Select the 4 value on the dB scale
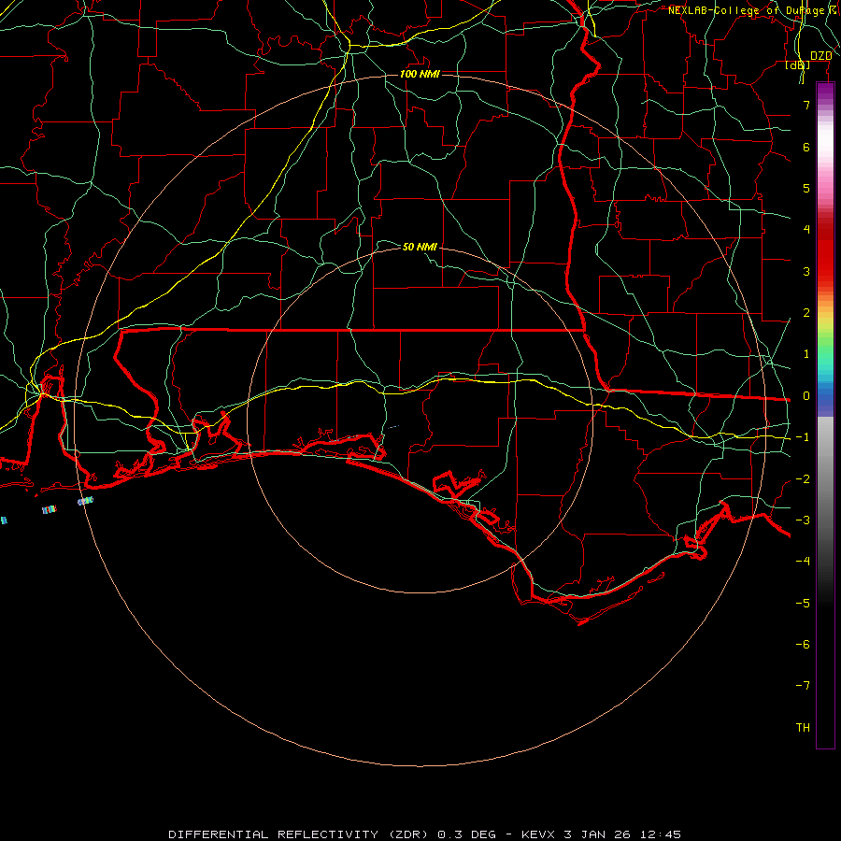This screenshot has height=841, width=841. pos(806,230)
